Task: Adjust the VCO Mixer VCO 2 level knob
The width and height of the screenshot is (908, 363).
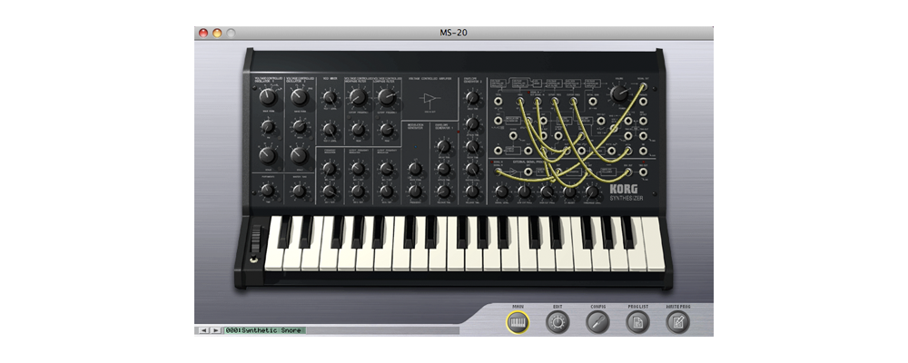Action: [x=330, y=129]
